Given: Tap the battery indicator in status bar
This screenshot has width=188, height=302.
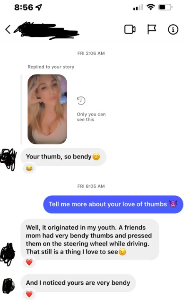Looking at the screenshot, I should coord(165,7).
